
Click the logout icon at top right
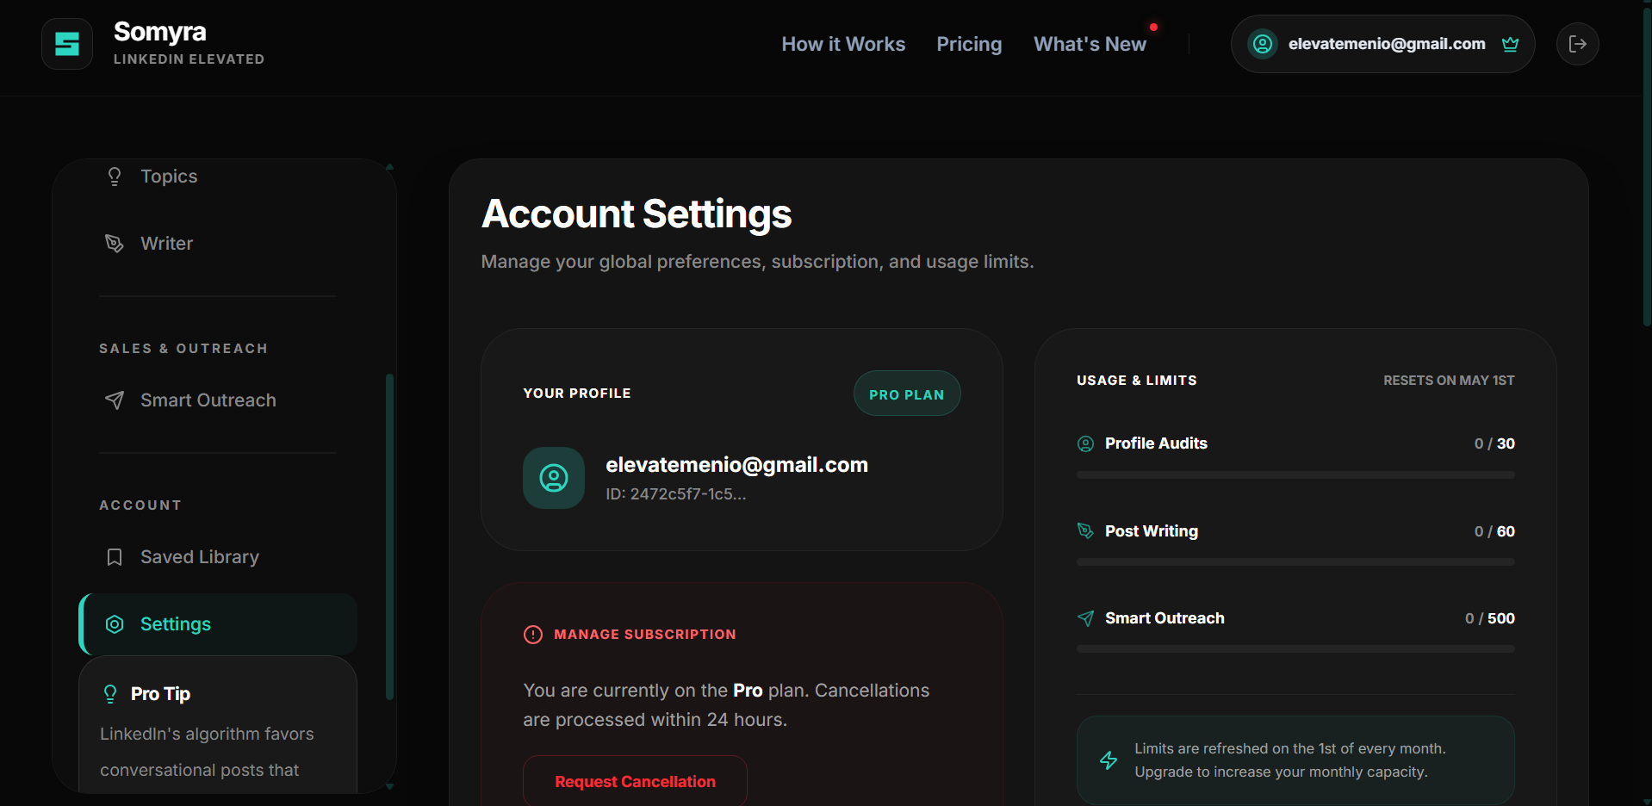(x=1577, y=43)
